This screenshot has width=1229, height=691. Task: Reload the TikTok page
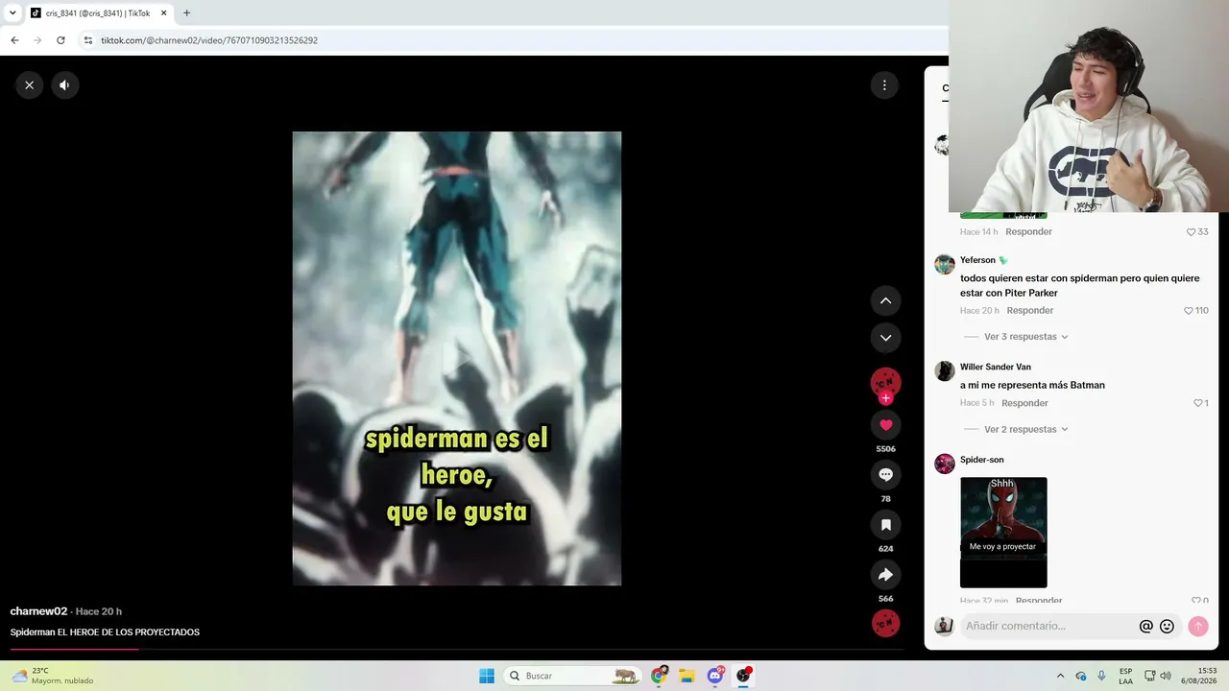click(x=60, y=40)
